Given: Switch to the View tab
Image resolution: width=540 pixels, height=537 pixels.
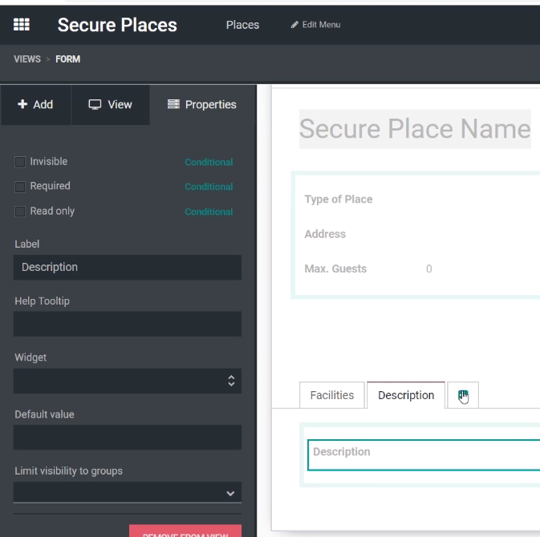Looking at the screenshot, I should point(110,104).
